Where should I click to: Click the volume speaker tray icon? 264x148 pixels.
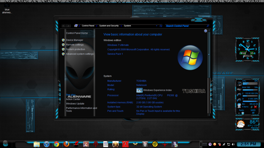click(233, 144)
